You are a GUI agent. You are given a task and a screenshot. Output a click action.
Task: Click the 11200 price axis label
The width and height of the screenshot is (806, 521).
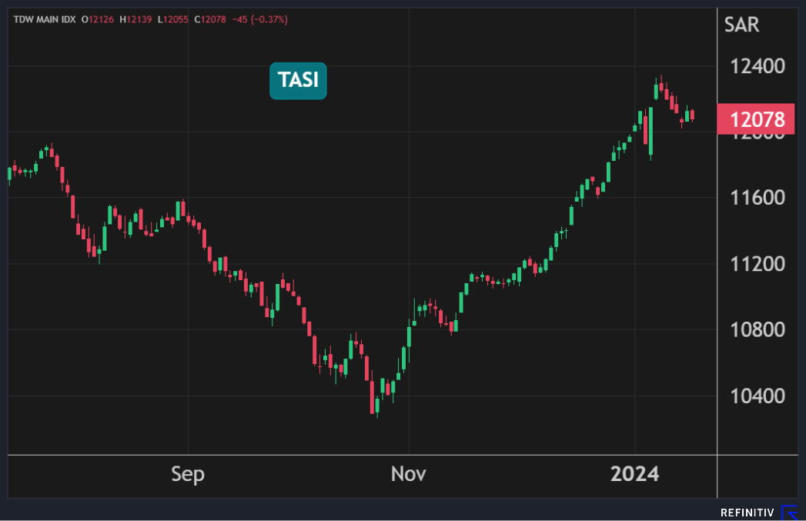[758, 264]
